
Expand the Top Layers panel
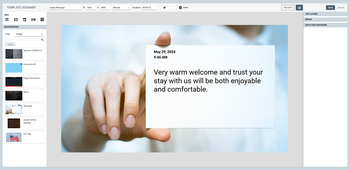(x=325, y=14)
